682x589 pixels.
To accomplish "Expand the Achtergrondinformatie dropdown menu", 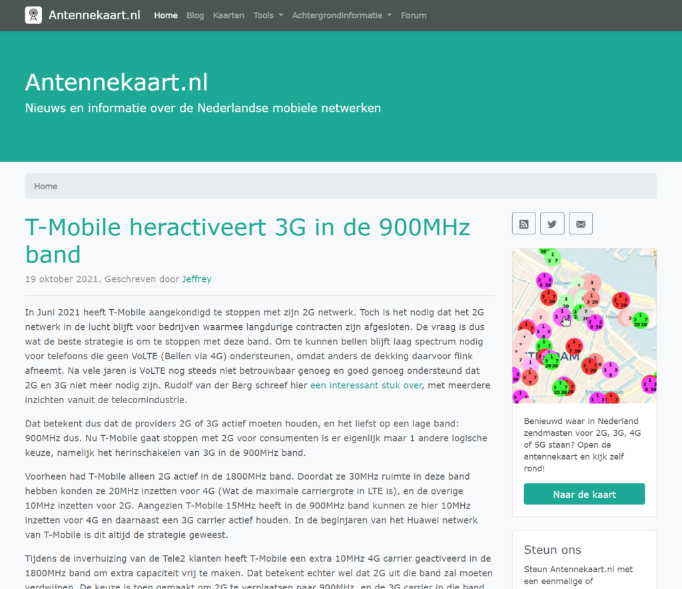I will [x=342, y=15].
